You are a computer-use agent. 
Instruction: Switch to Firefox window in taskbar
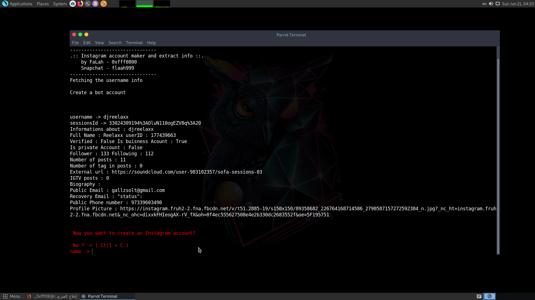(52, 296)
